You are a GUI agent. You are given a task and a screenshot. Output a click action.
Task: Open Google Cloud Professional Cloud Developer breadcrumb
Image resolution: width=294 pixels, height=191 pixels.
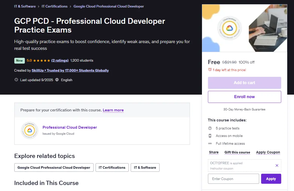tap(109, 6)
